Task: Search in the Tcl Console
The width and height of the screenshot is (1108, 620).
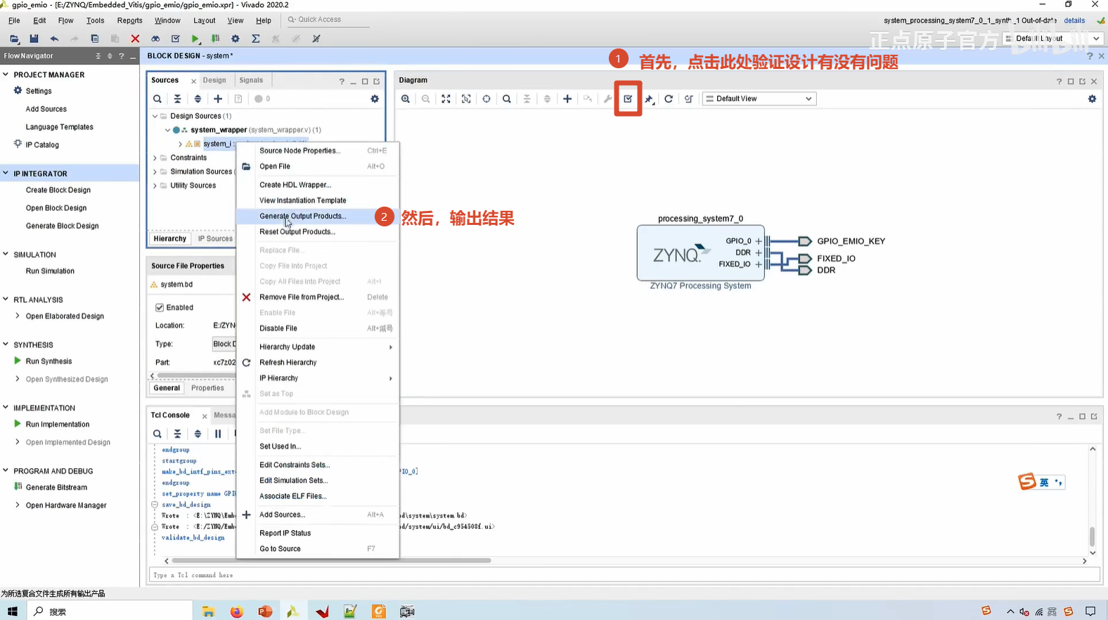Action: click(x=157, y=434)
